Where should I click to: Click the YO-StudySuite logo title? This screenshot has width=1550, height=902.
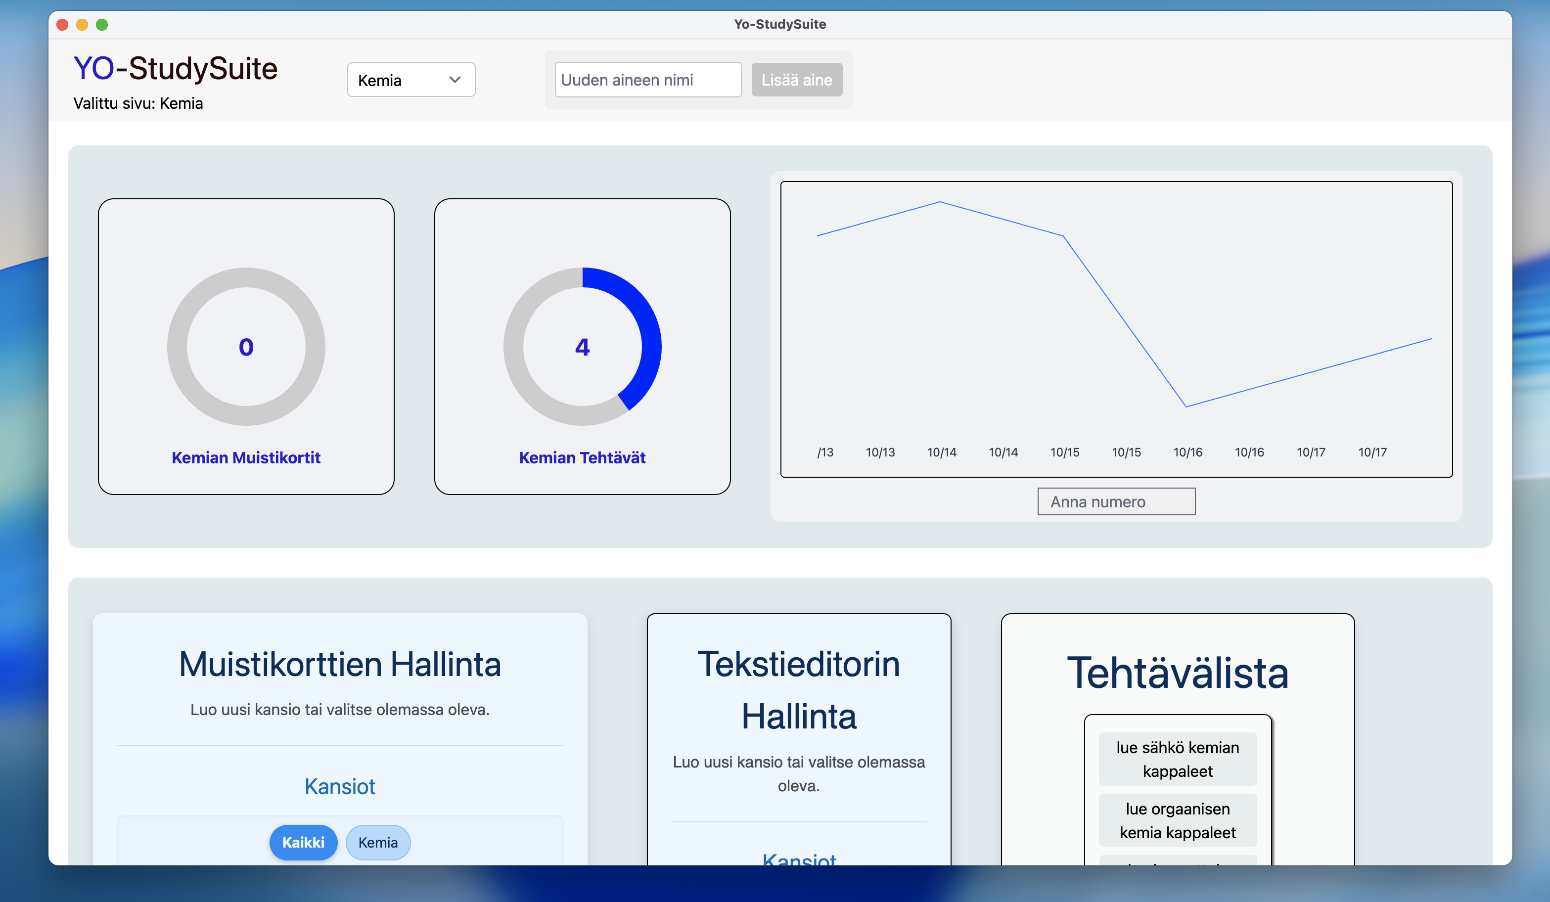click(175, 68)
